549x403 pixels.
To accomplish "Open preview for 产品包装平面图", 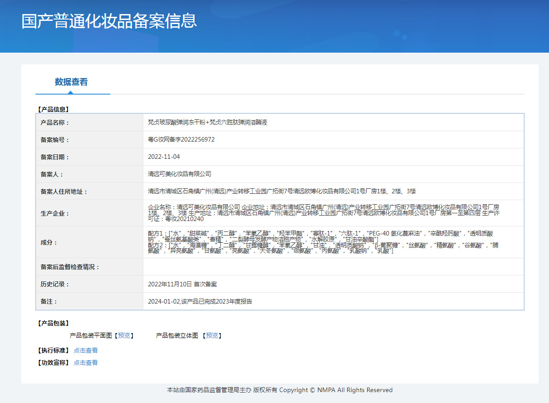I will click(124, 335).
